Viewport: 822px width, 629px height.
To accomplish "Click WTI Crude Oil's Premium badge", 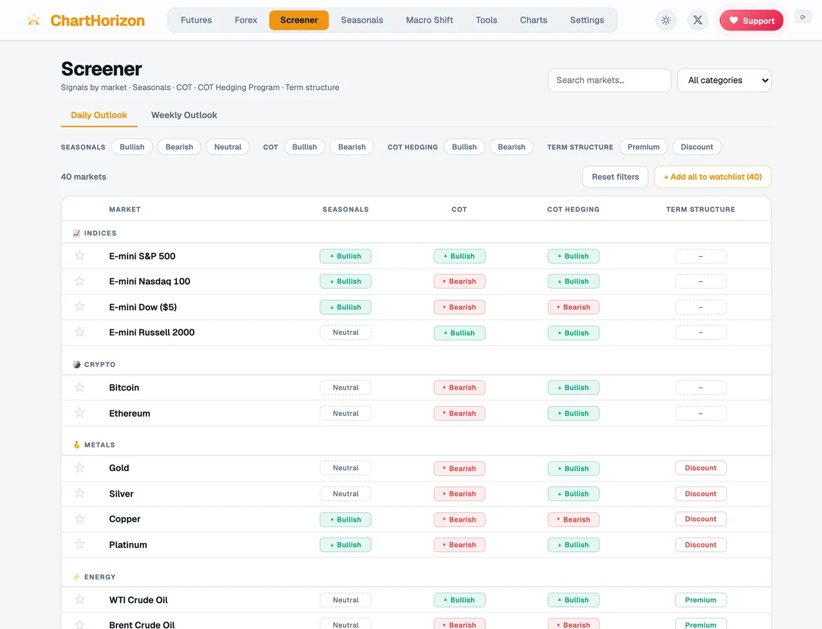I will tap(701, 600).
